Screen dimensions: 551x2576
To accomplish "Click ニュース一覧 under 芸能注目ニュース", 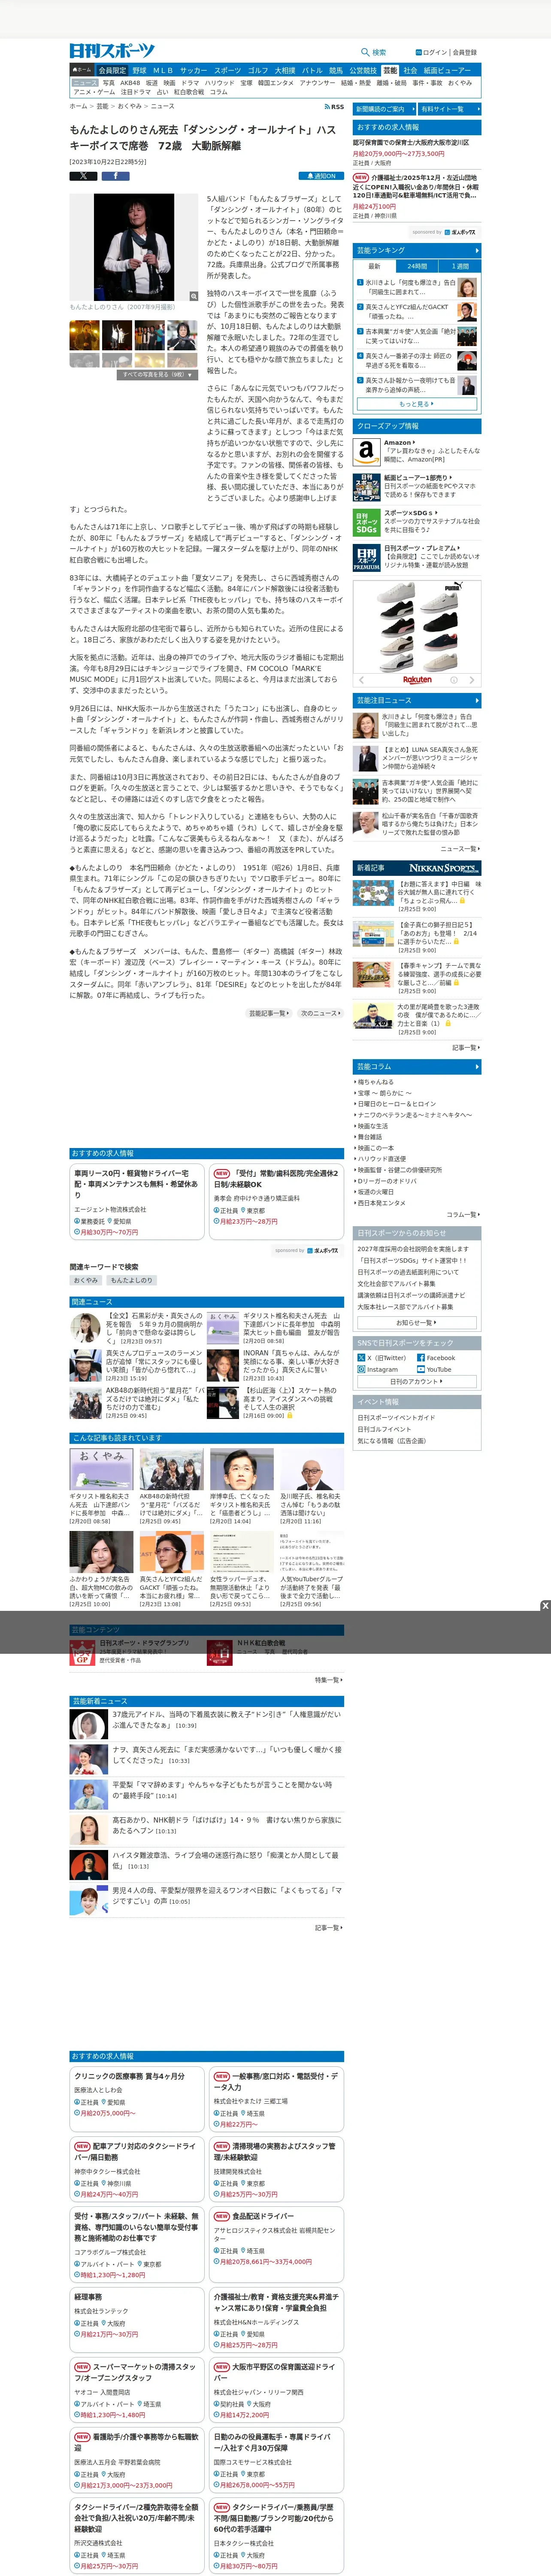I will [x=460, y=849].
